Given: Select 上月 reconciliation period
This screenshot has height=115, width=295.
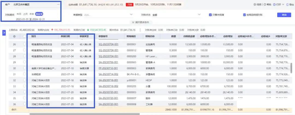Looking at the screenshot, I should tap(25, 14).
